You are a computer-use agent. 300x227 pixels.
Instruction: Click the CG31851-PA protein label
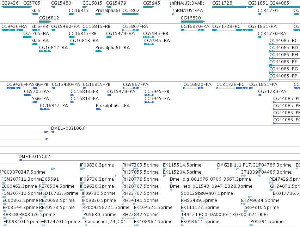pos(263,85)
